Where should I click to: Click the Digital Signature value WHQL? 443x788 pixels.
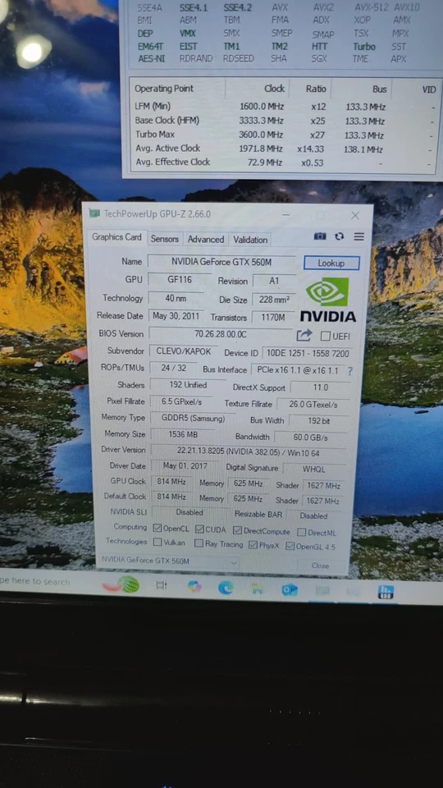tap(314, 469)
